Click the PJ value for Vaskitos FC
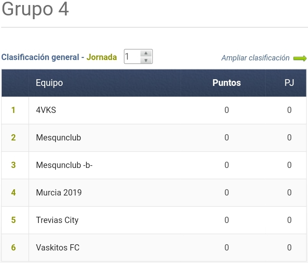Screen dimensions: 308x263 (x=289, y=248)
